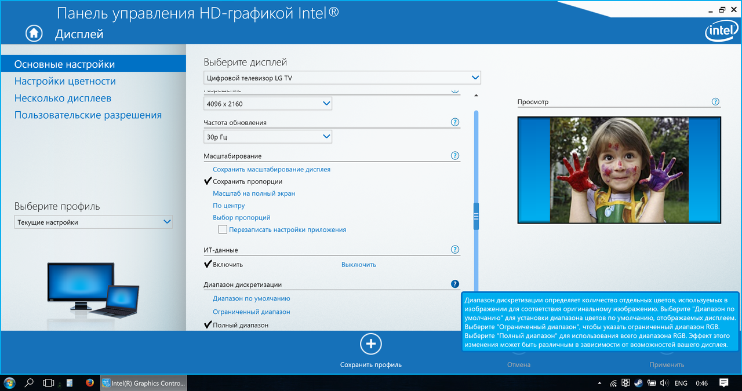Screen dimensions: 742x391
Task: Expand the 4096 x 2160 resolution dropdown
Action: coord(268,104)
